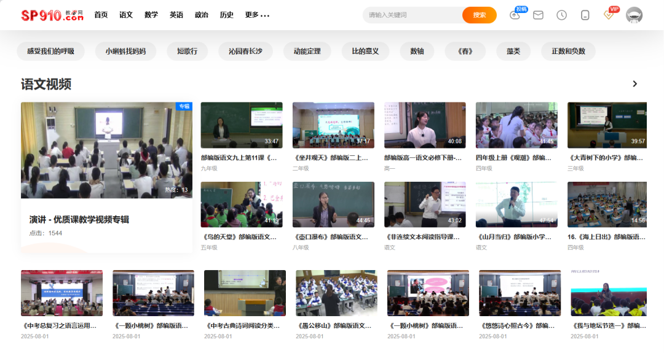Open title 《鸟的天堂》部编版语文
The height and width of the screenshot is (353, 664).
click(x=239, y=237)
